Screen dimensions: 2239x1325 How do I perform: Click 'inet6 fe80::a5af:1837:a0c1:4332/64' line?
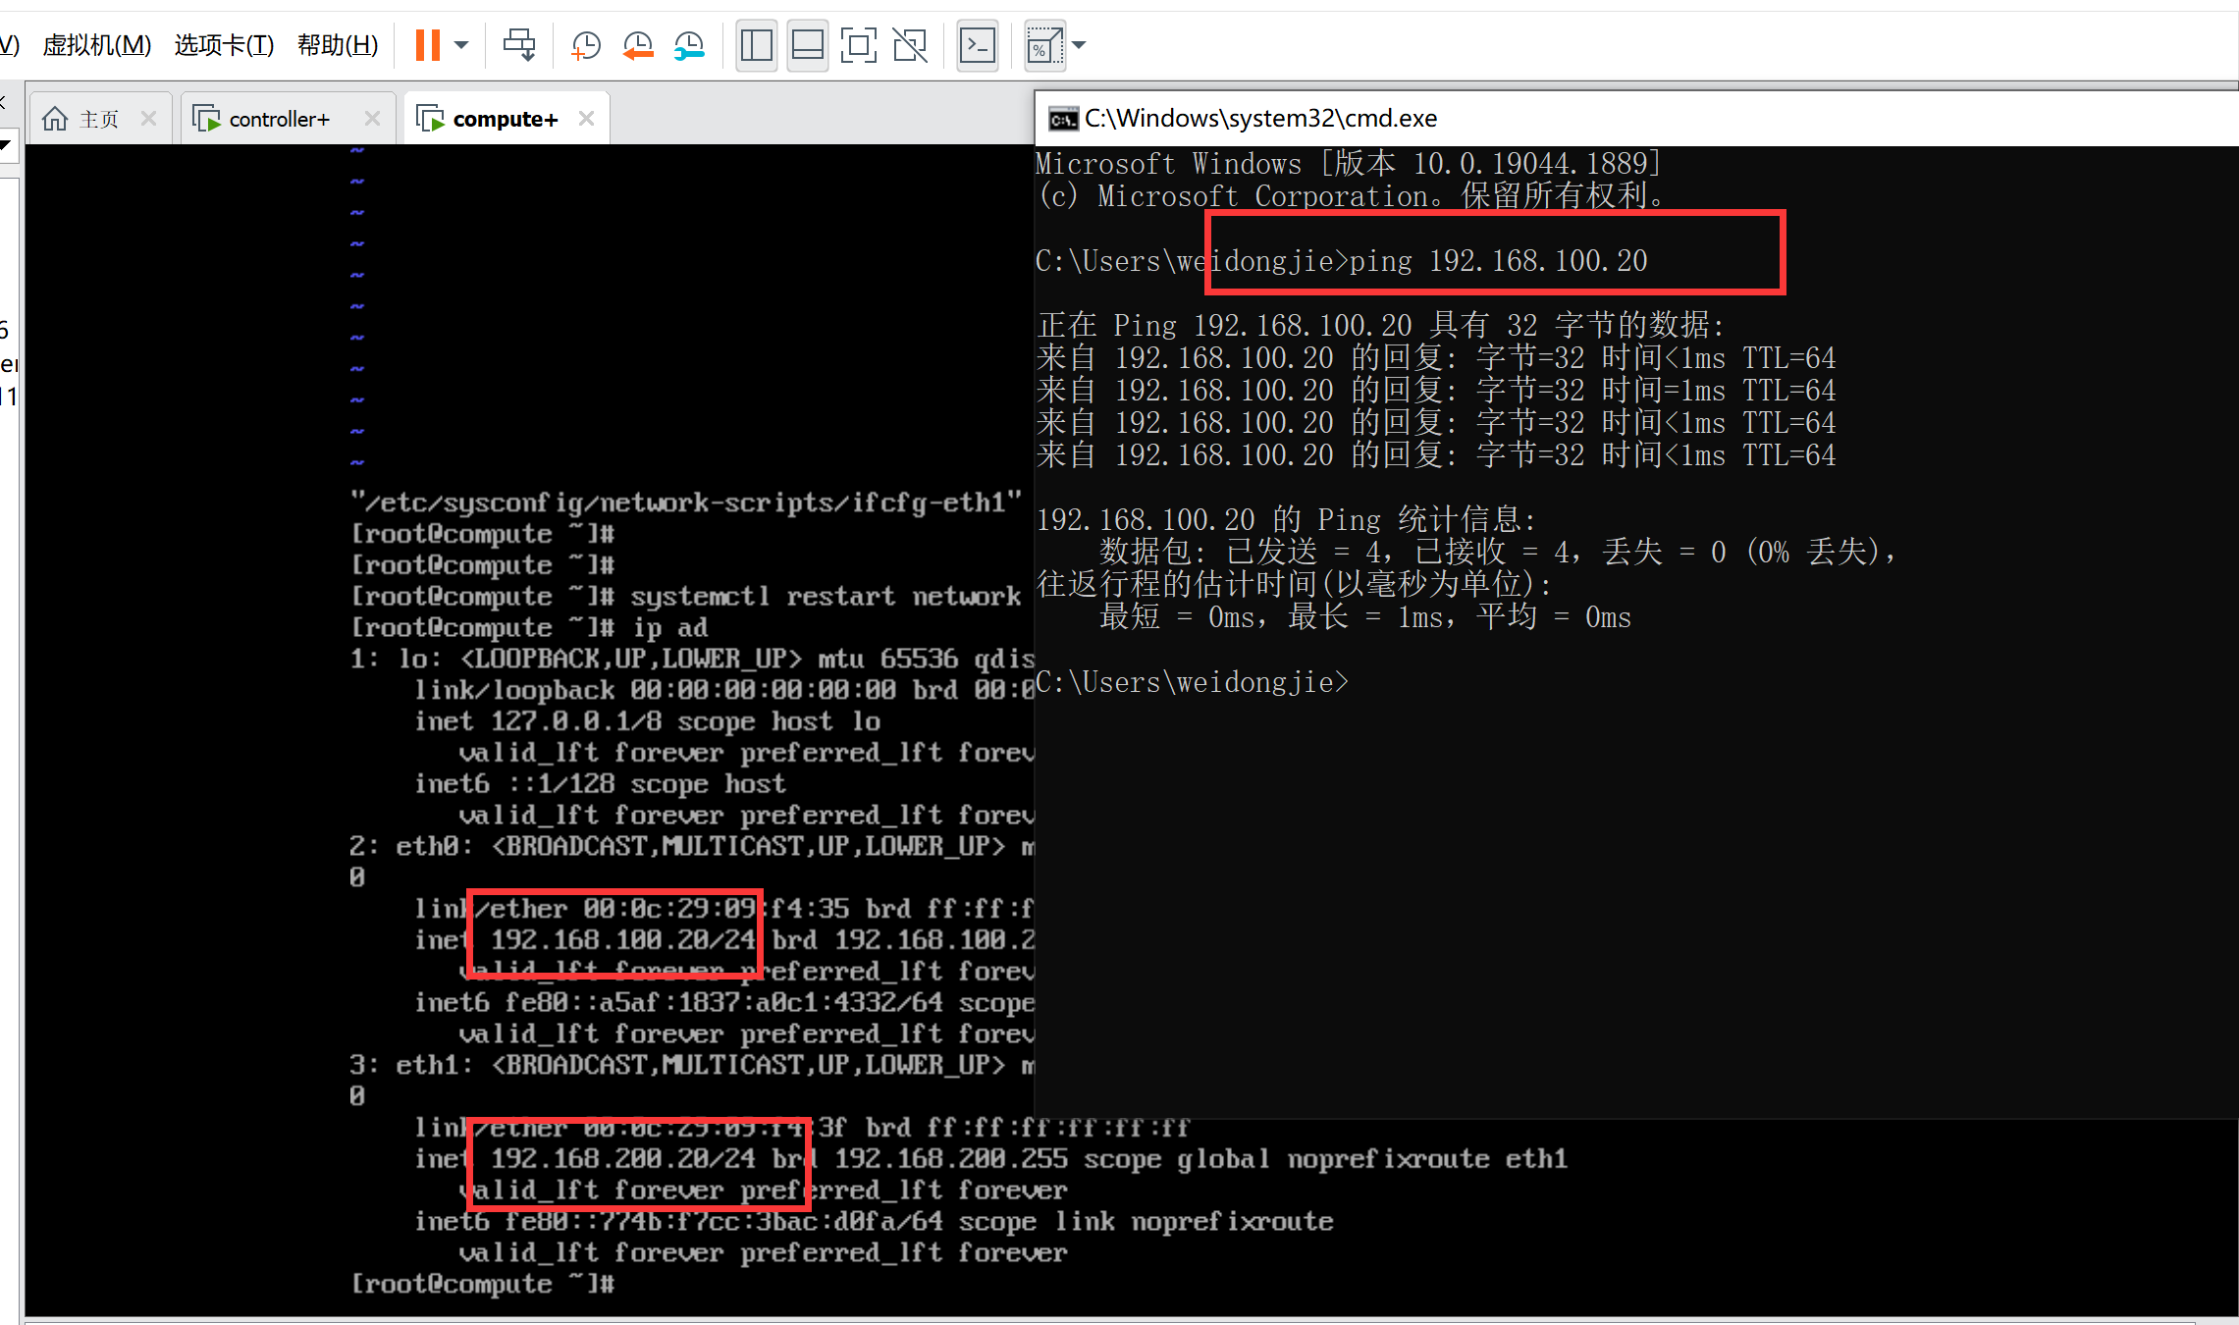tap(724, 1002)
